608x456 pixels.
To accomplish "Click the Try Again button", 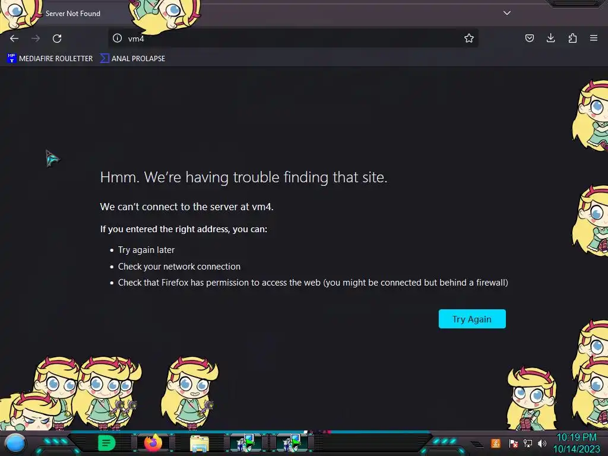I will point(472,319).
